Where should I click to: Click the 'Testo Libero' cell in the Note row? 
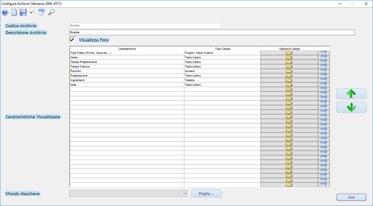click(223, 85)
